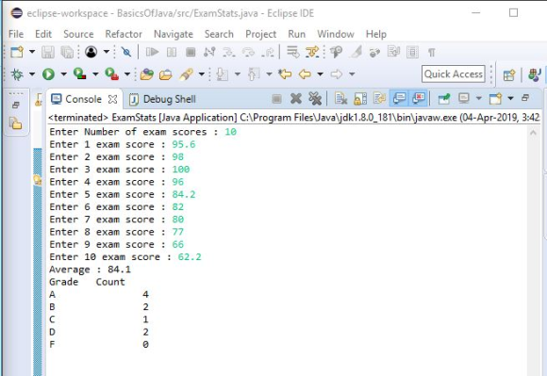Open the dropdown next to the profile icon
547x376 pixels.
point(107,52)
